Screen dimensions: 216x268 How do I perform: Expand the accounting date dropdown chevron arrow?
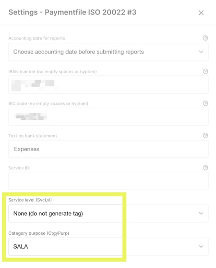point(201,51)
